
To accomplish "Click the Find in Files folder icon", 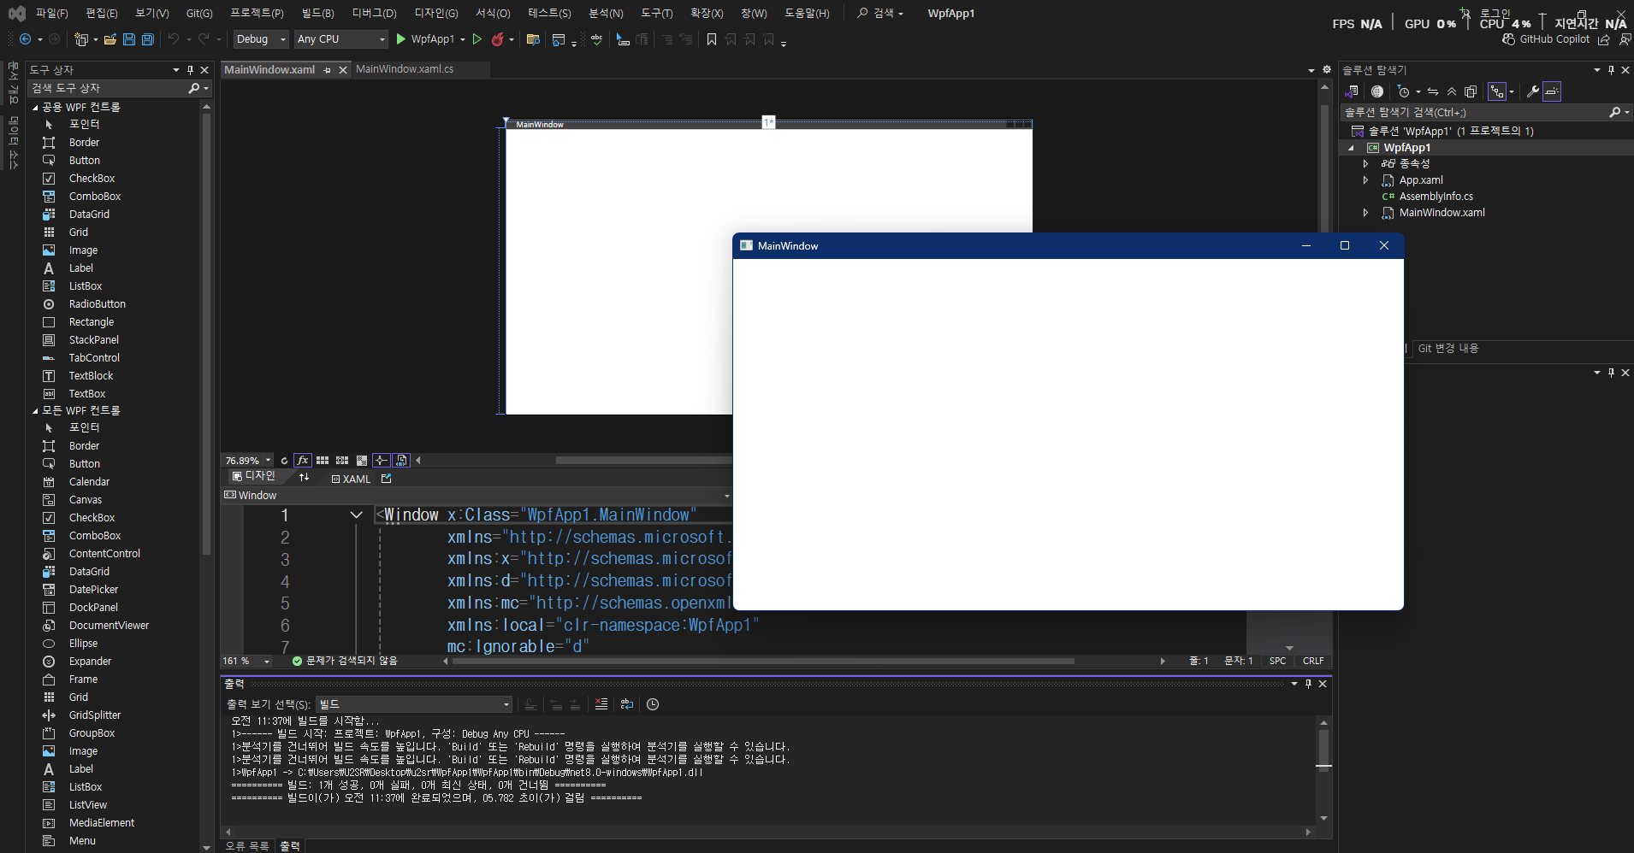I will (x=533, y=39).
